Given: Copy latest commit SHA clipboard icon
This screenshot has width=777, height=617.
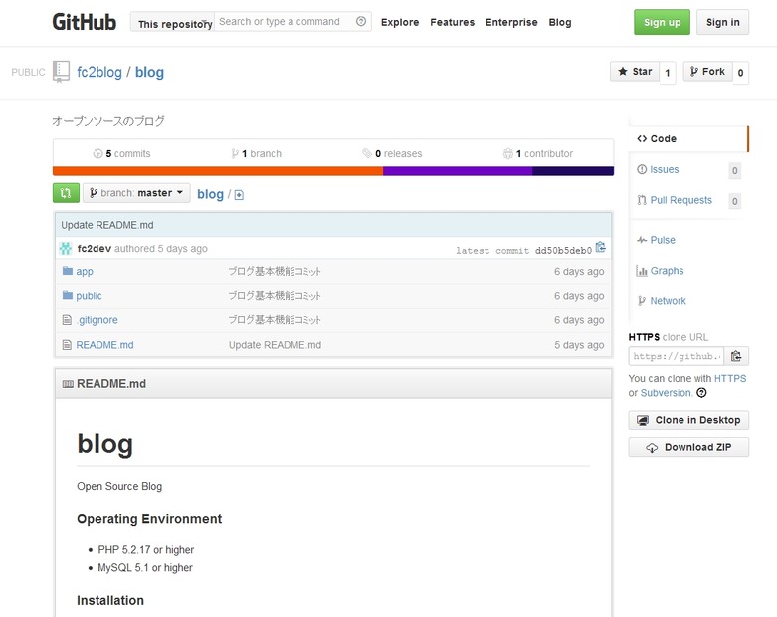Looking at the screenshot, I should [601, 247].
